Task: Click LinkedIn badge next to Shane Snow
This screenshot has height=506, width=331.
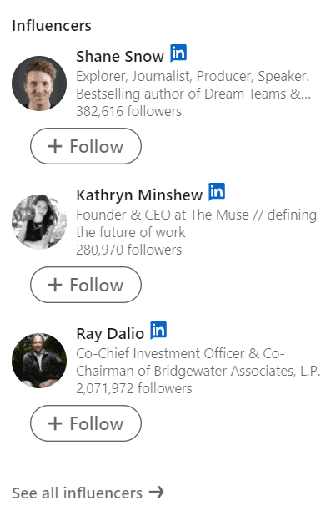Action: pyautogui.click(x=178, y=53)
